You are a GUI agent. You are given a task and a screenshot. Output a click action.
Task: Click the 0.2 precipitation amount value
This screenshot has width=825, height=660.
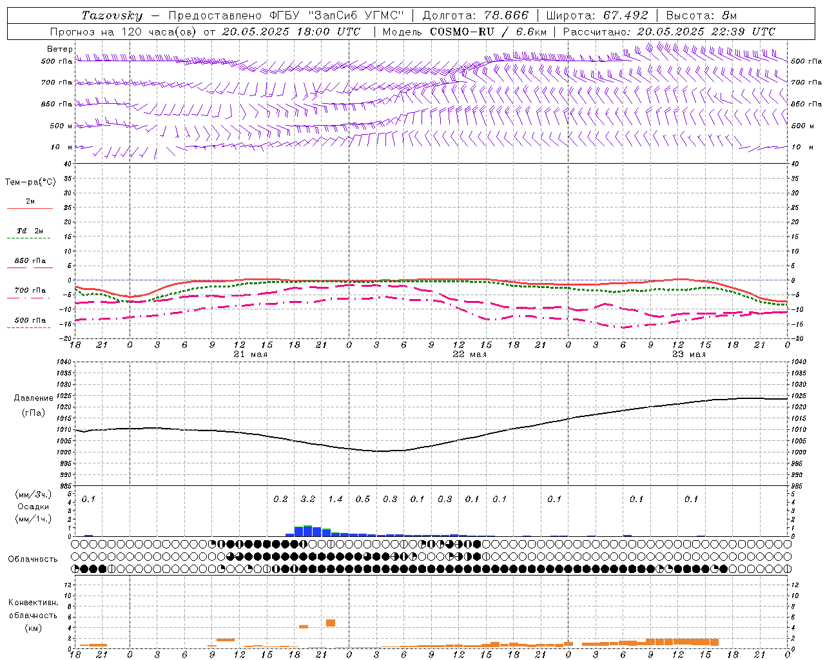280,499
